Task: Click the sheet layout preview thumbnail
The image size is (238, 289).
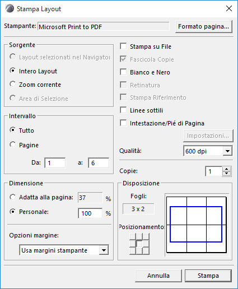Action: click(197, 225)
